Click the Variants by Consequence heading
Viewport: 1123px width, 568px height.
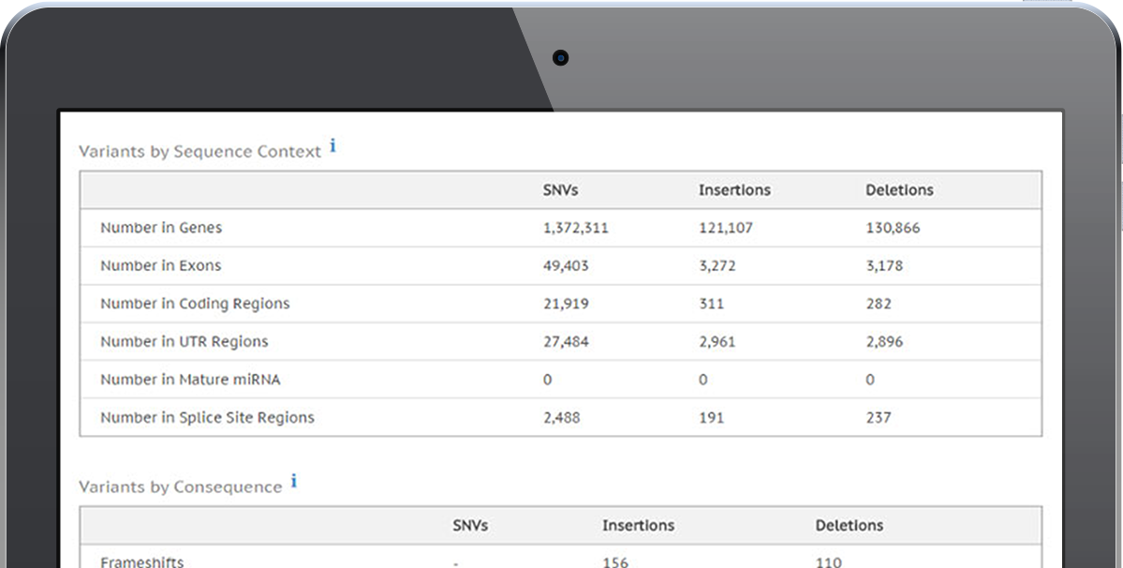(180, 487)
